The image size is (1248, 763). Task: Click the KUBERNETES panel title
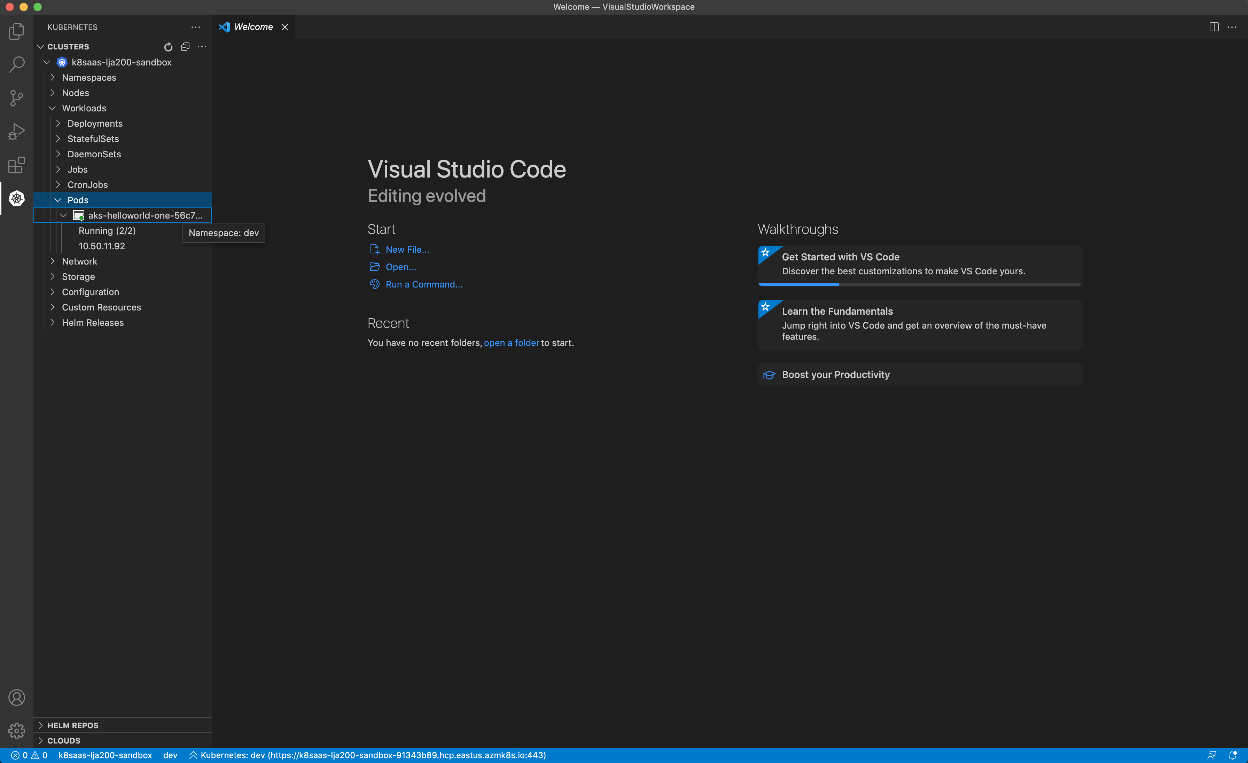click(x=72, y=27)
